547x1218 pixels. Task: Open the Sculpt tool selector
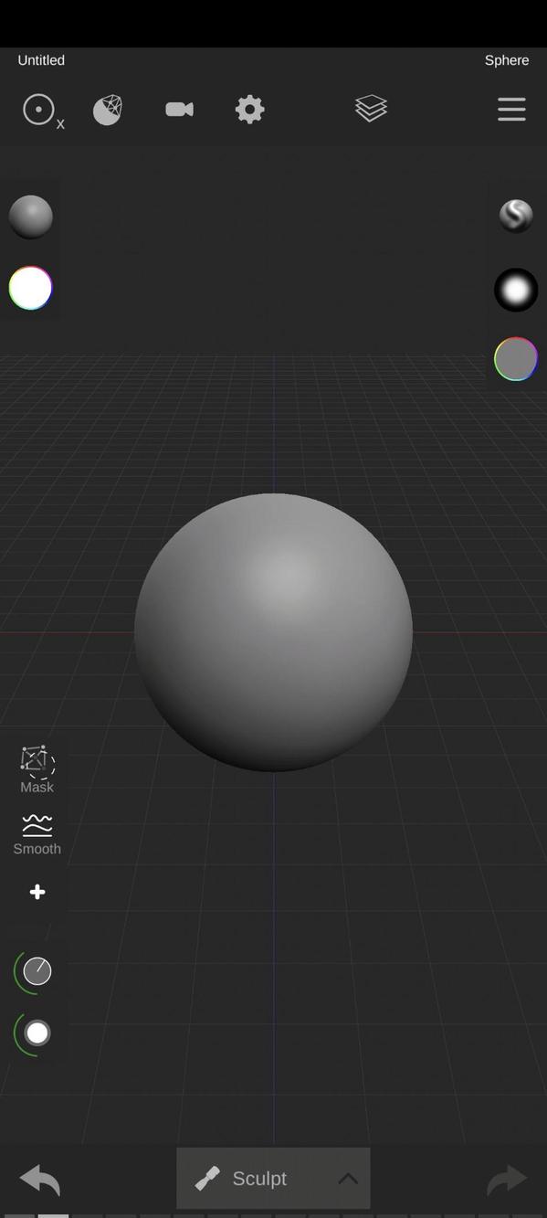click(x=273, y=1178)
